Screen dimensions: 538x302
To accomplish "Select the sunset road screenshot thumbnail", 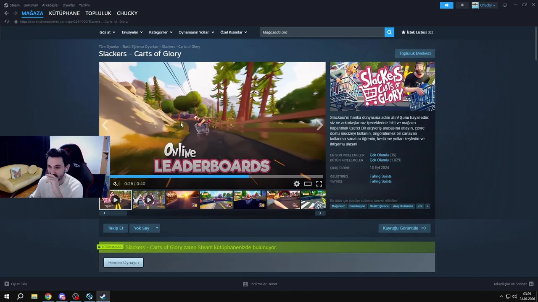I will tap(182, 200).
